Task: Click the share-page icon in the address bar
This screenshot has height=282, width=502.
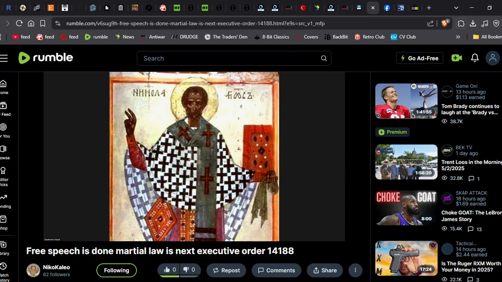Action: tap(431, 23)
